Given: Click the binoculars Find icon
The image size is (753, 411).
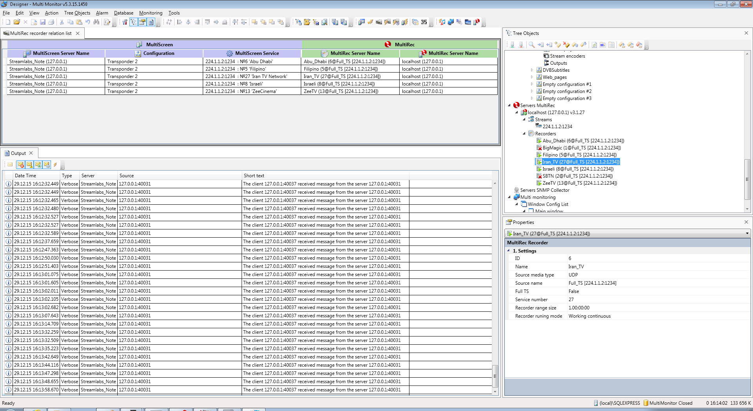Looking at the screenshot, I should click(x=96, y=22).
